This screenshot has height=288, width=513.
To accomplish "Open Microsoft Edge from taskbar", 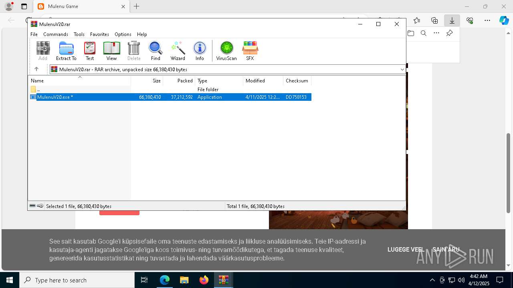I will 165,280.
